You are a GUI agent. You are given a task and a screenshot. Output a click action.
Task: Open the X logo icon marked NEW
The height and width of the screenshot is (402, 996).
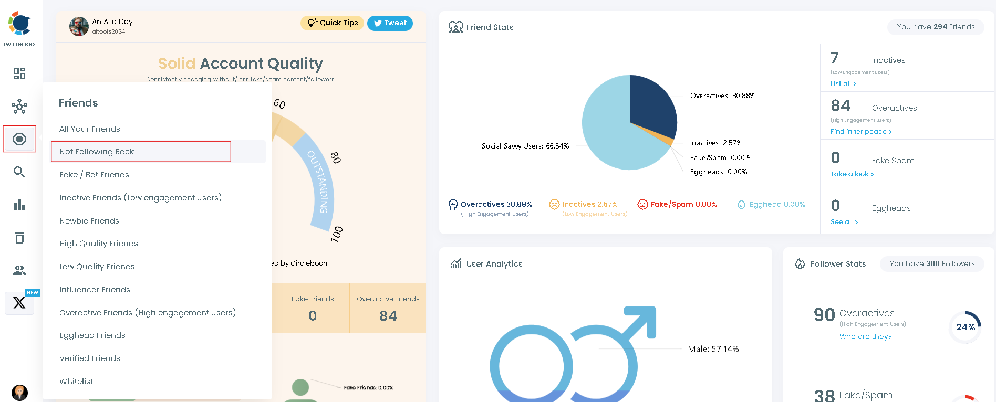[19, 303]
